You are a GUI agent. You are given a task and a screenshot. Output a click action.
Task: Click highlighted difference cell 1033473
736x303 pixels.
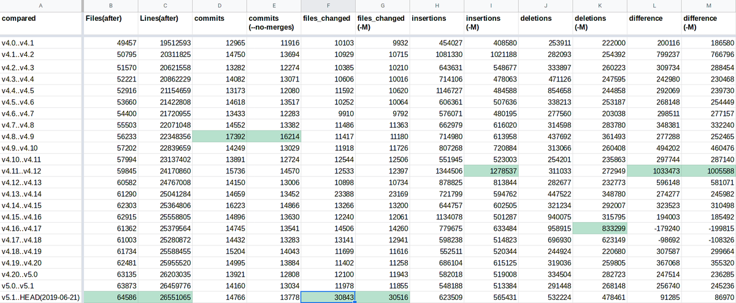tap(653, 172)
